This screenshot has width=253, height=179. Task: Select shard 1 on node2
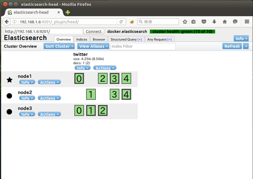[x=91, y=94]
